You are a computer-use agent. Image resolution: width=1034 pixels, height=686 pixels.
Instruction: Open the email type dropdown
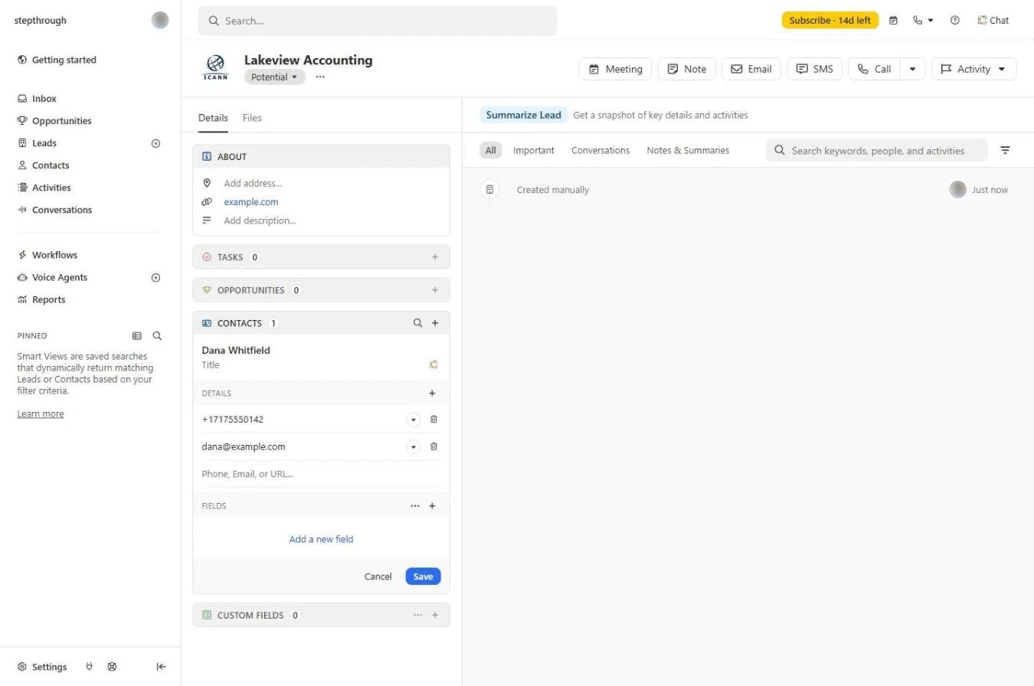coord(414,447)
